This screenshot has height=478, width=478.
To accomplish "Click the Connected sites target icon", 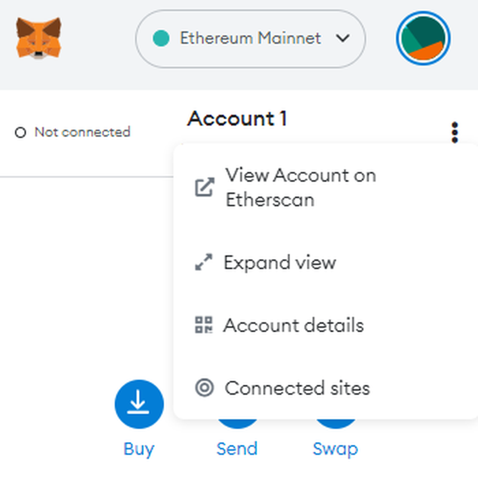I will (204, 388).
